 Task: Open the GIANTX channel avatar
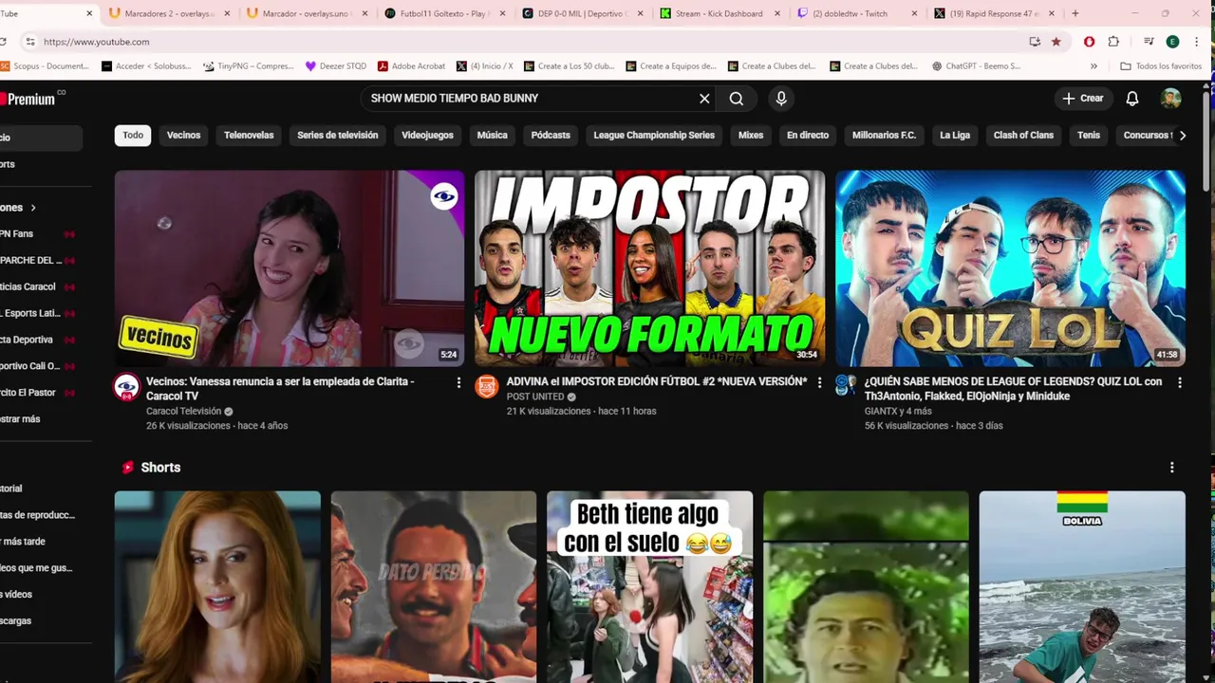pos(847,386)
